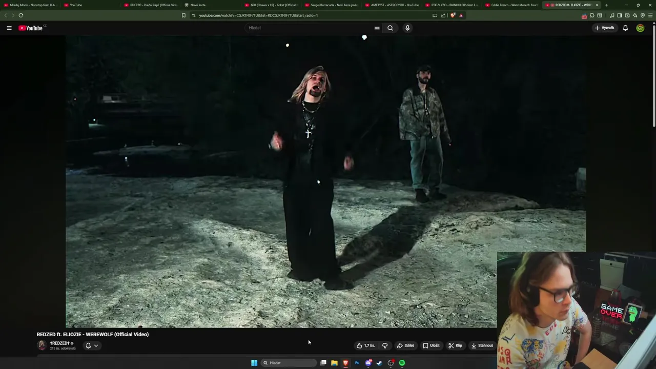Open Photoshop from the taskbar
The width and height of the screenshot is (656, 369).
357,363
